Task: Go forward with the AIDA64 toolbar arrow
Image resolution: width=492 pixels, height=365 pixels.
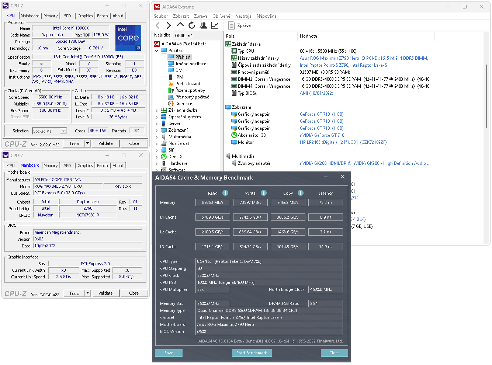Action: pos(169,25)
